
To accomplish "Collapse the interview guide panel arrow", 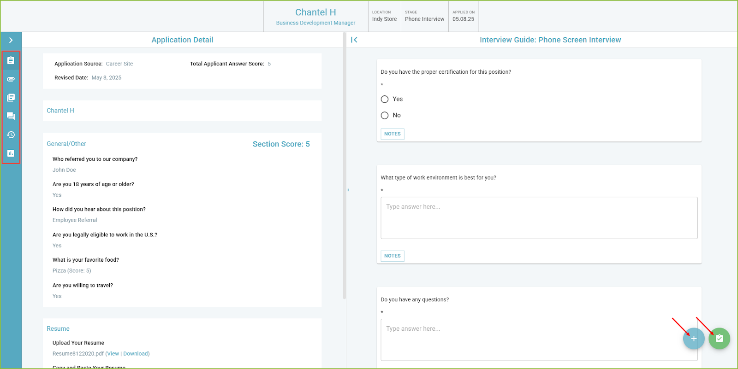I will (x=354, y=40).
